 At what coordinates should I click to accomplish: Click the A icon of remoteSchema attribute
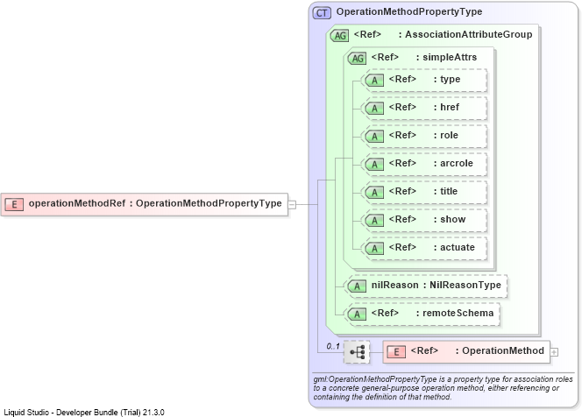pos(357,315)
